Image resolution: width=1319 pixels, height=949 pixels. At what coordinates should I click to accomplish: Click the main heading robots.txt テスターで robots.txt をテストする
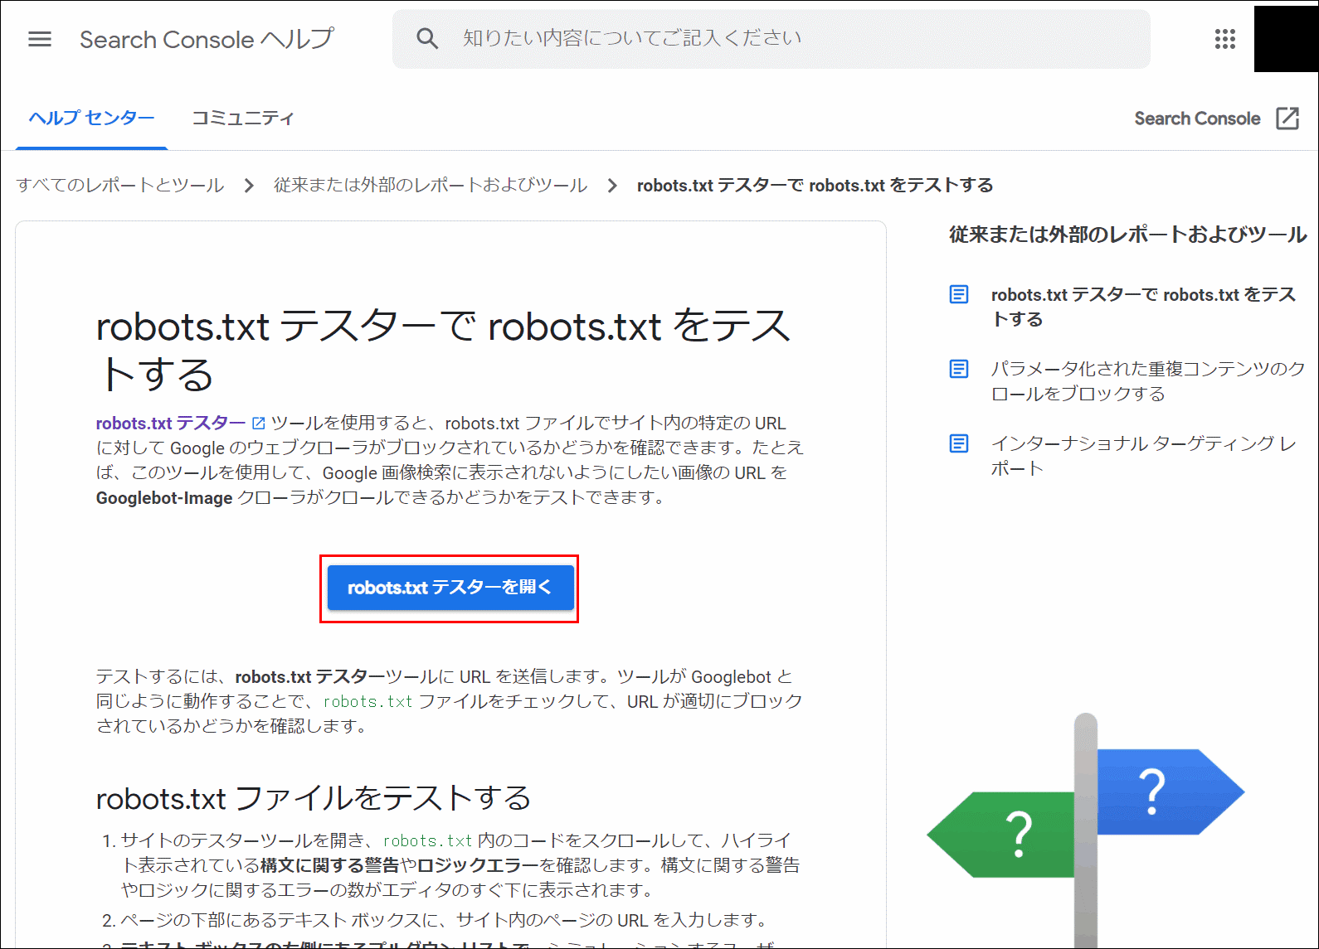[443, 350]
